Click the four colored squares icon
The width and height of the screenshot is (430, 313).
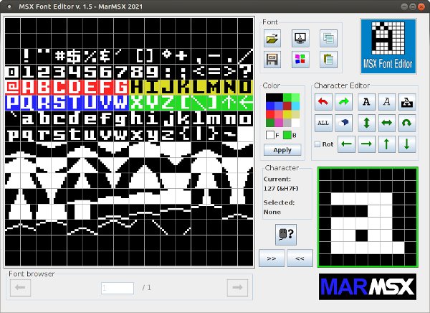(x=300, y=60)
